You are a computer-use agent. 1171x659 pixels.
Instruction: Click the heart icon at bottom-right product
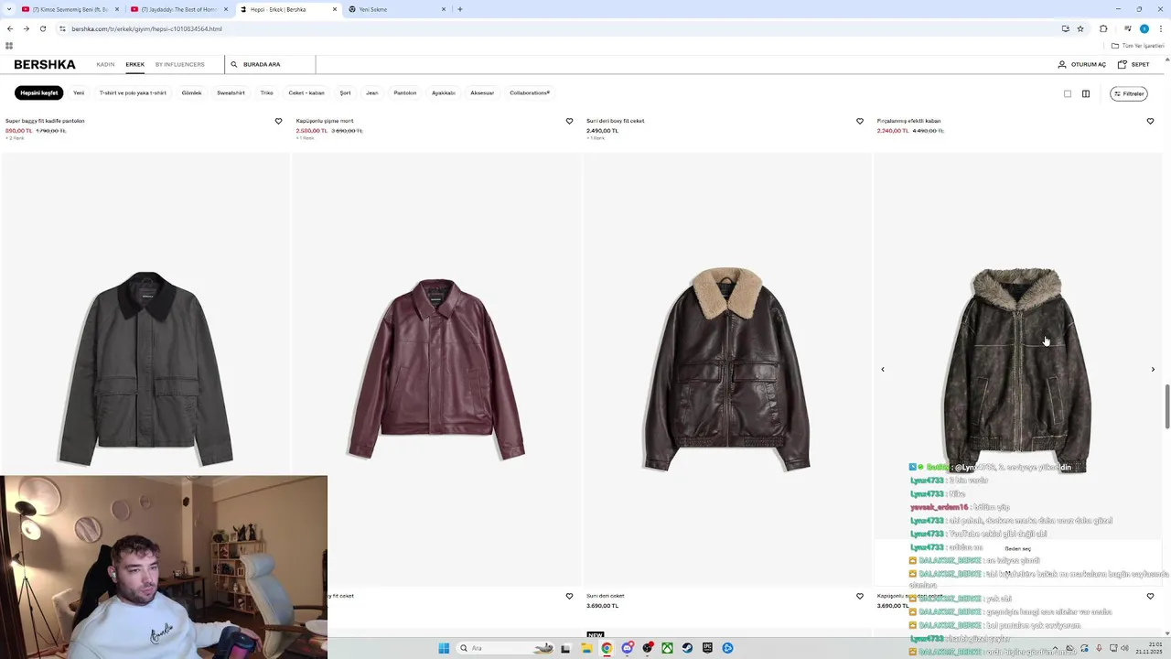point(1150,596)
